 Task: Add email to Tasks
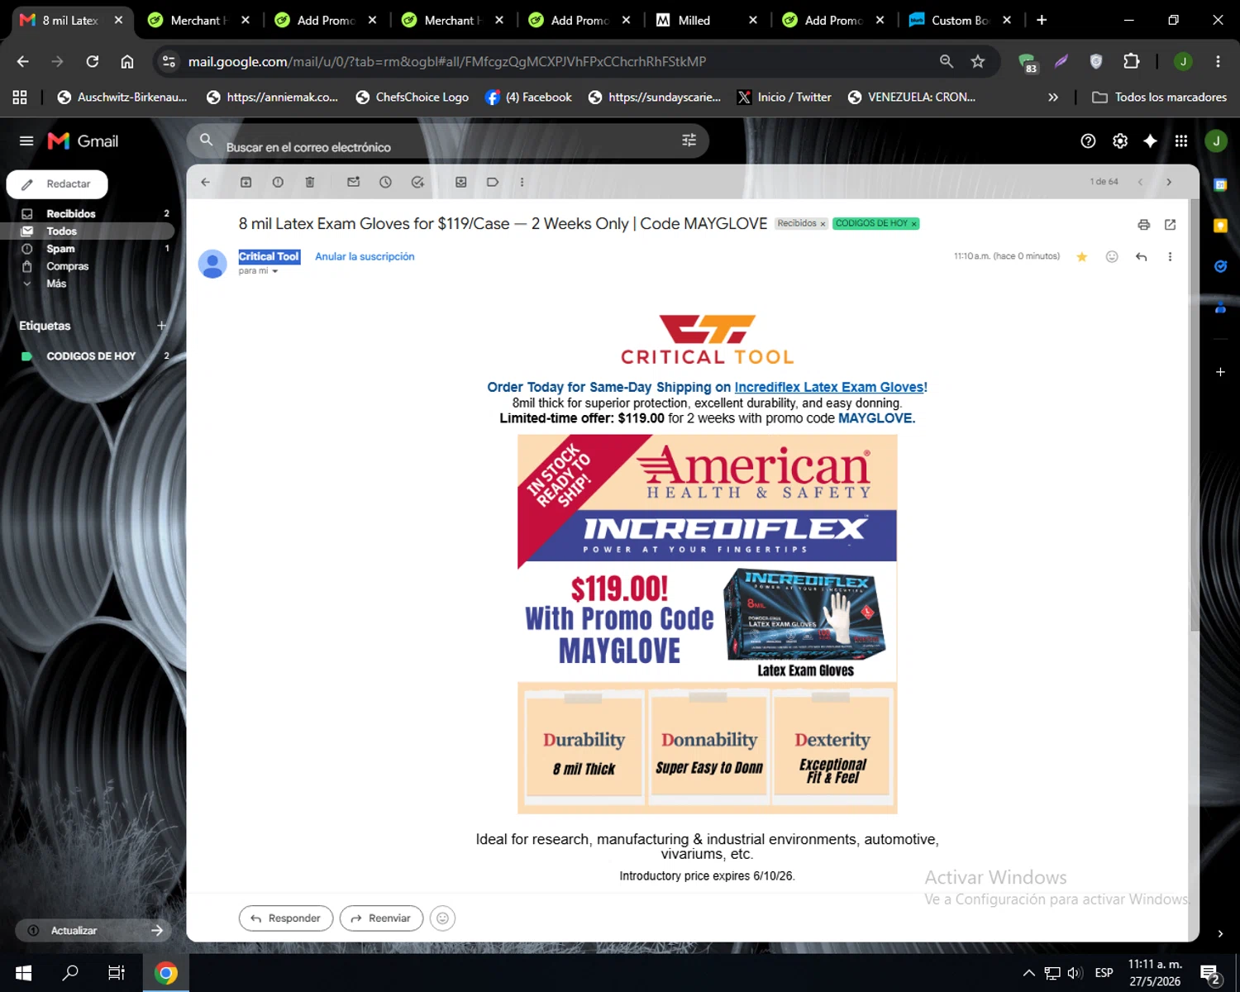pos(417,182)
